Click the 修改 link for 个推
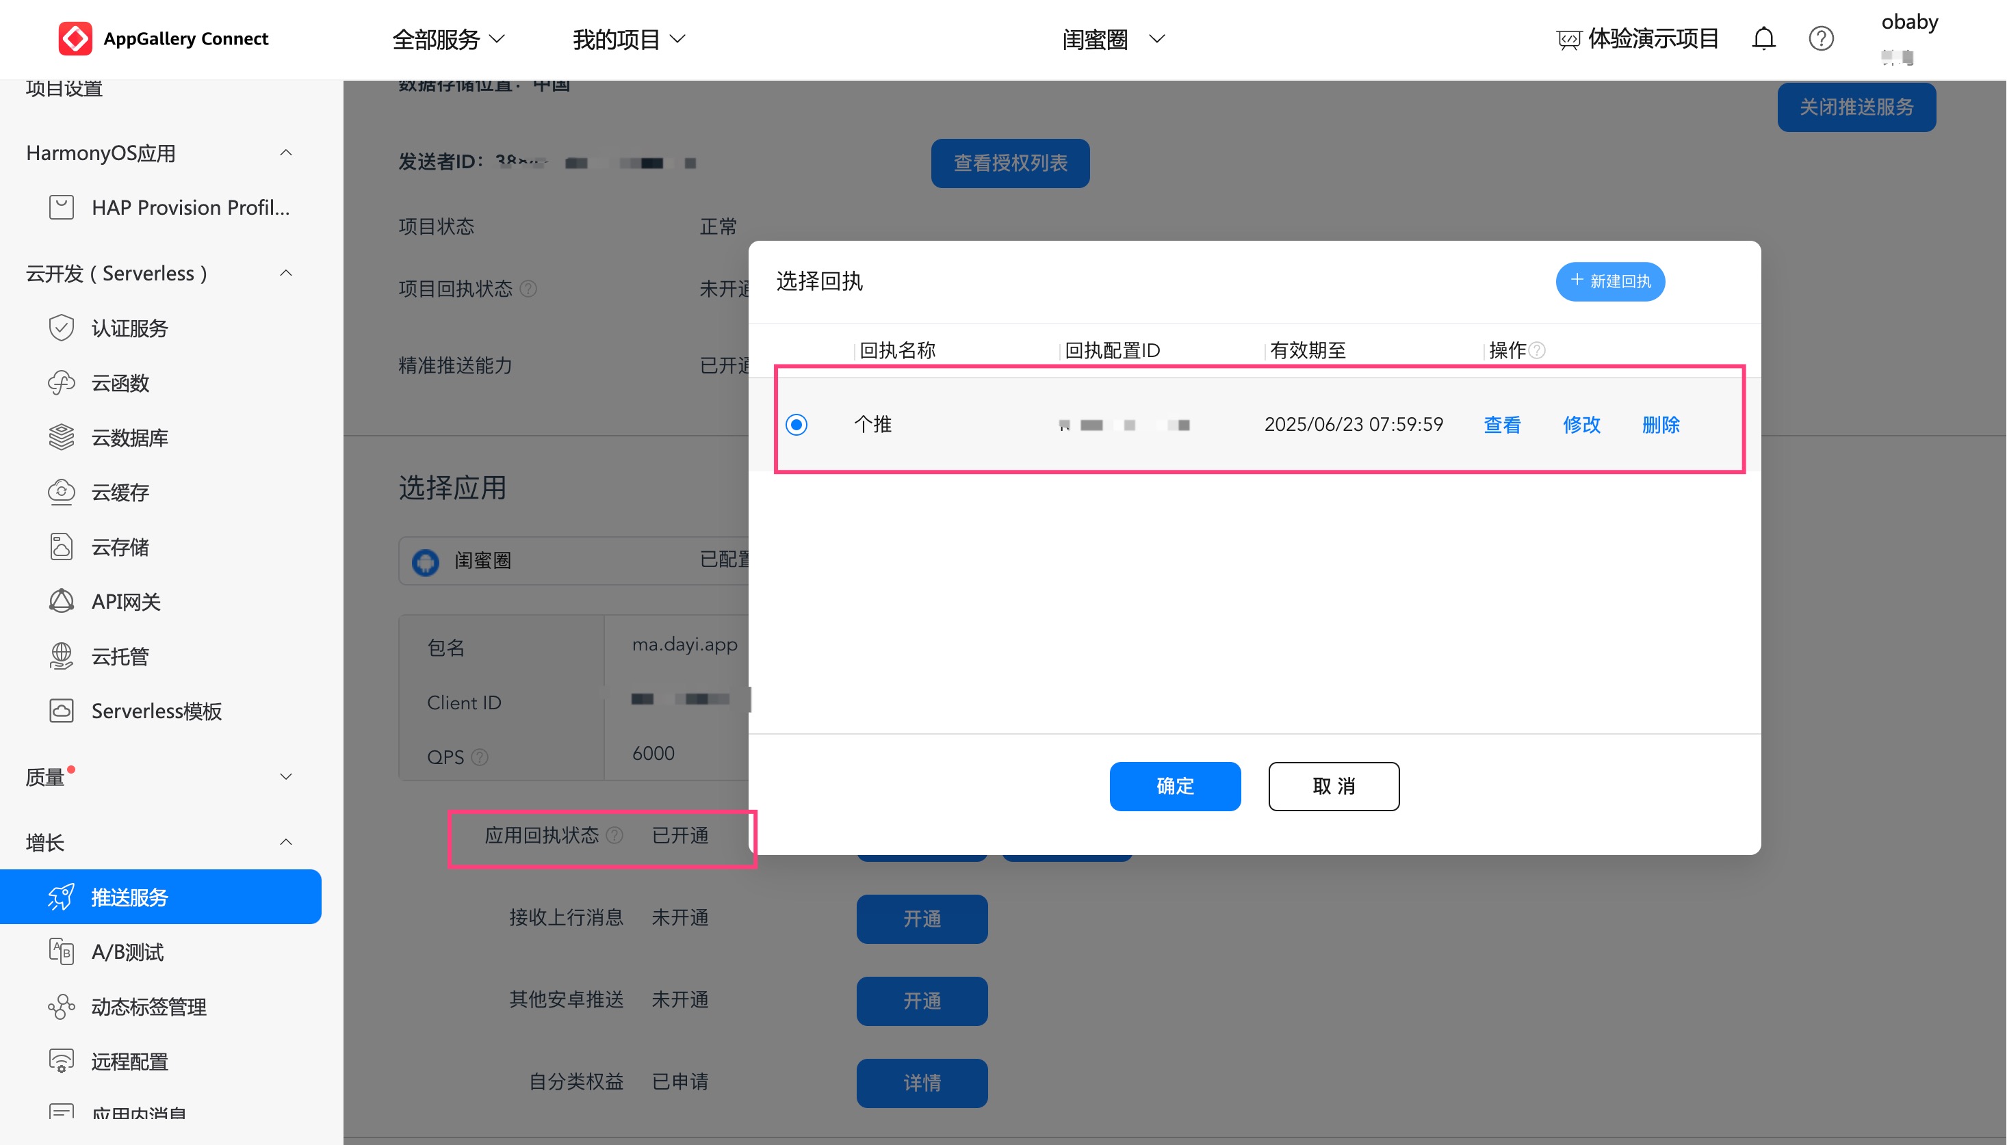 (x=1581, y=425)
